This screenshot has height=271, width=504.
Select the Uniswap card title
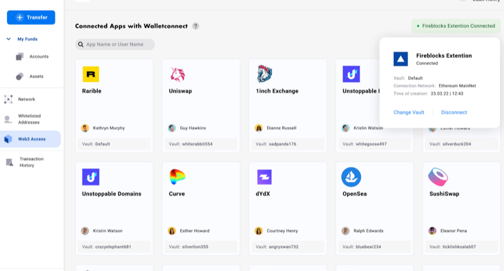point(180,91)
